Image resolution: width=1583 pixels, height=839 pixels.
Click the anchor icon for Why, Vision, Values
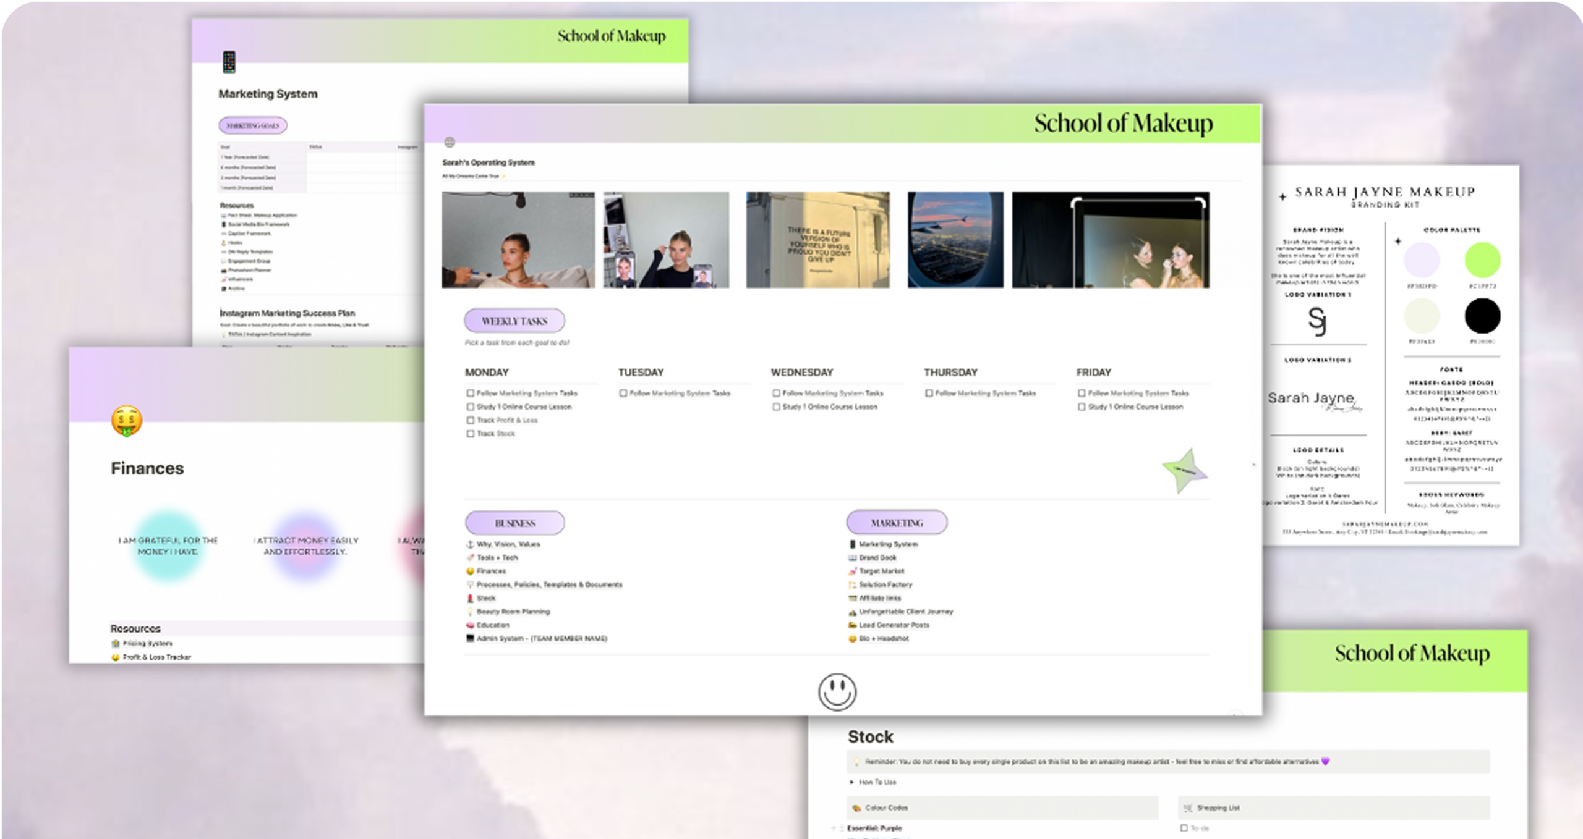pos(470,544)
